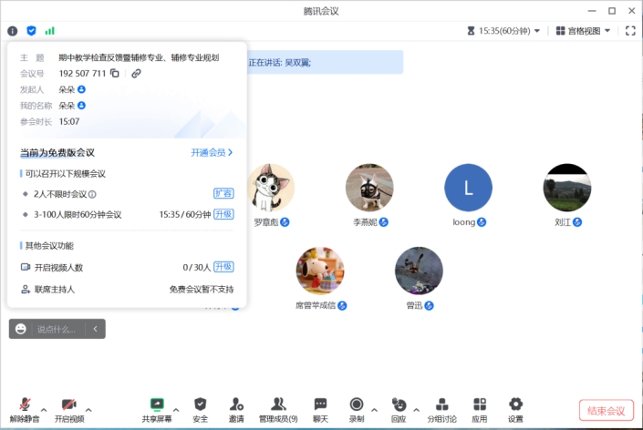Viewport: 643px width, 430px height.
Task: Open the 邀请 invite panel
Action: click(x=236, y=409)
